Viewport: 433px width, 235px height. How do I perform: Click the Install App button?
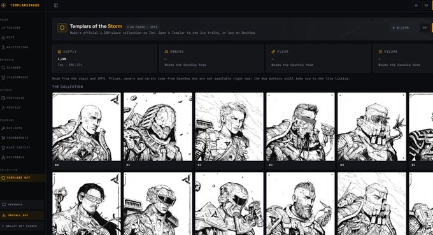tap(22, 215)
